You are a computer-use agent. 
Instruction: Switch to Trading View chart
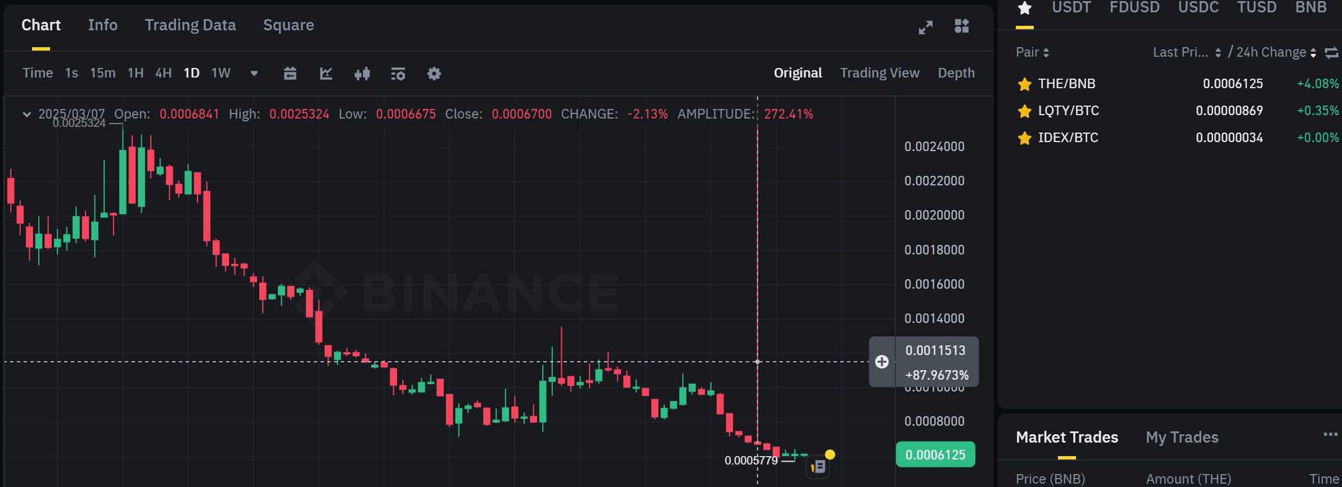[880, 73]
